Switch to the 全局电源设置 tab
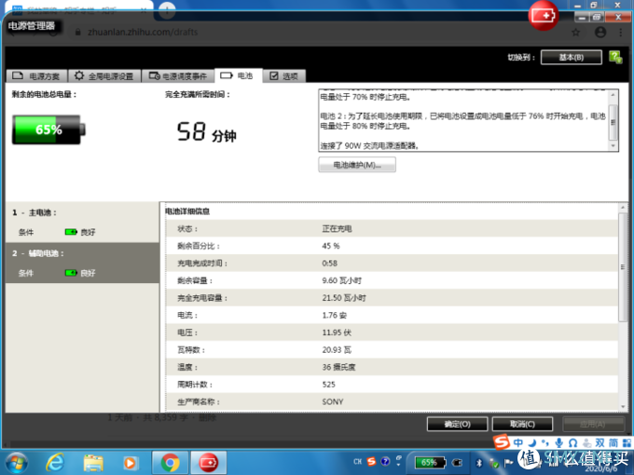Image resolution: width=634 pixels, height=475 pixels. coord(104,76)
